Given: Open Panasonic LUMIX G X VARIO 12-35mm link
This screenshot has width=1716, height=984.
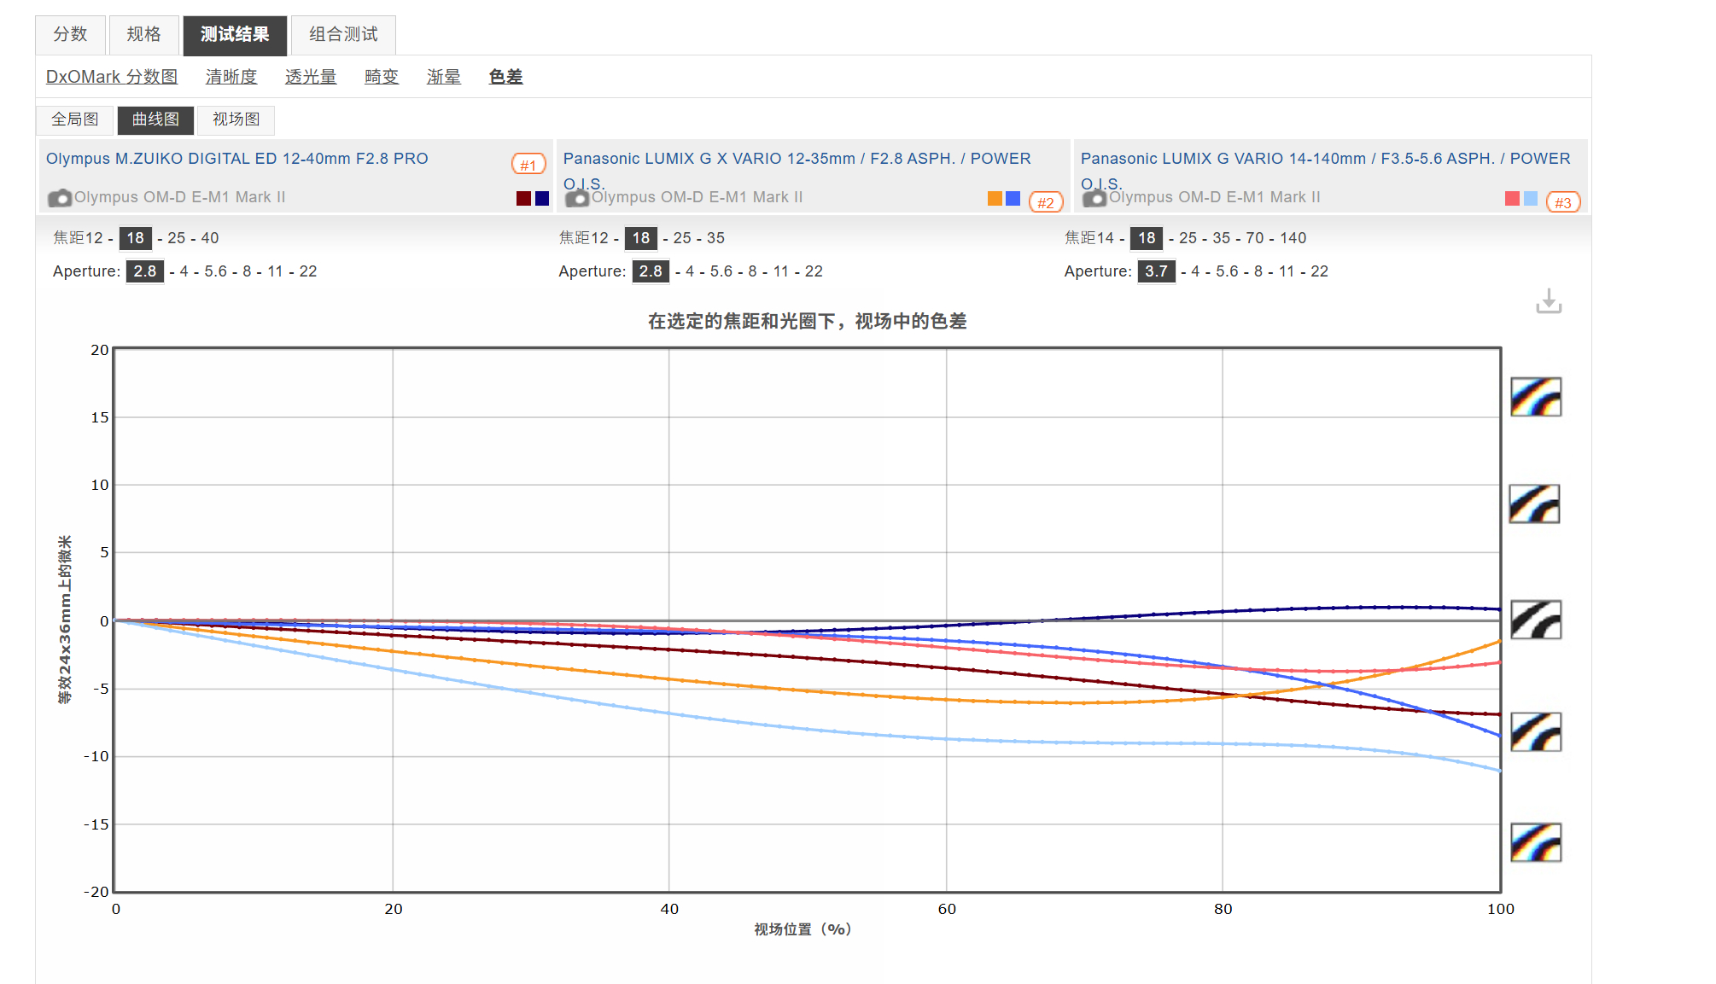Looking at the screenshot, I should point(797,171).
